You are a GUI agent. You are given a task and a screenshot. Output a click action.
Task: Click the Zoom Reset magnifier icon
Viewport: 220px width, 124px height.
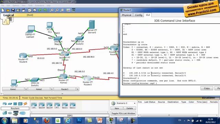pyautogui.click(x=57, y=10)
